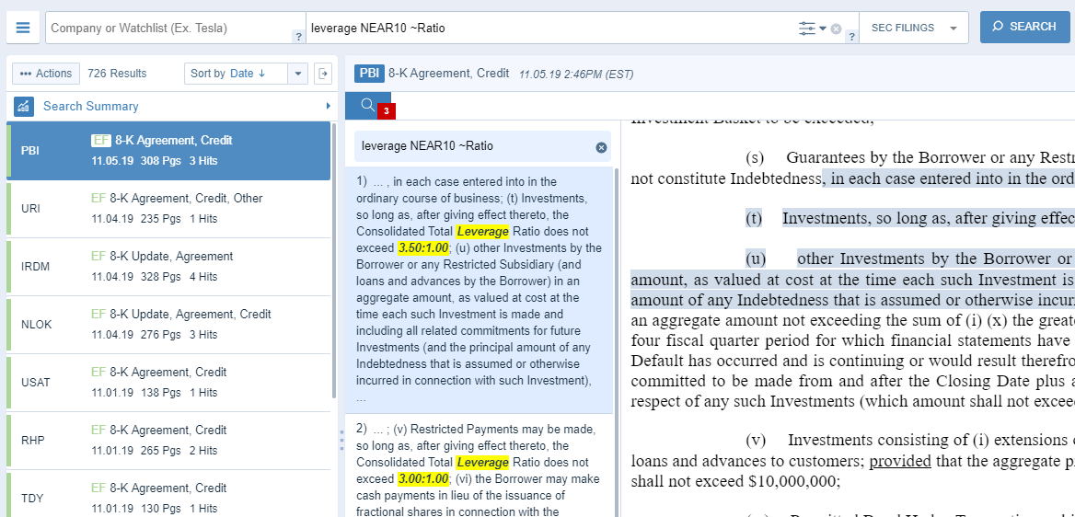Click the results list scrollbar

335,260
